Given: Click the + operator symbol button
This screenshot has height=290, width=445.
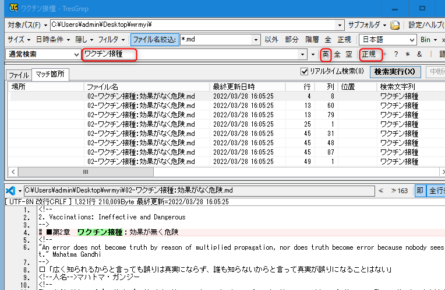Looking at the screenshot, I should [x=385, y=54].
